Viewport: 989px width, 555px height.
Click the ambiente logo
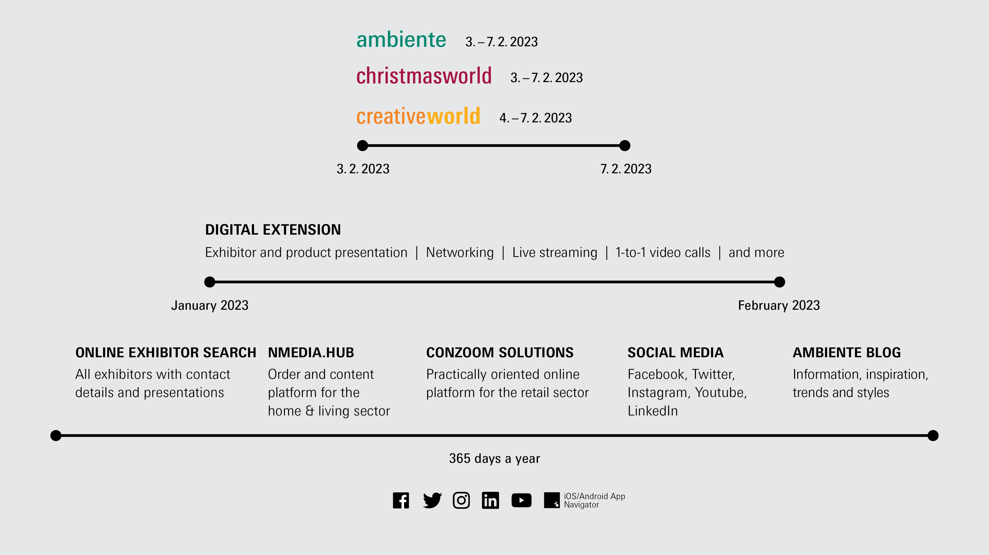pos(401,39)
